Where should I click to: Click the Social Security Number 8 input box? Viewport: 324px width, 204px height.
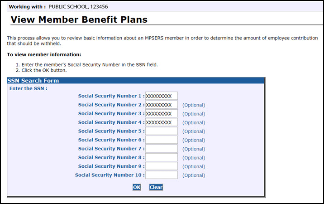[162, 157]
